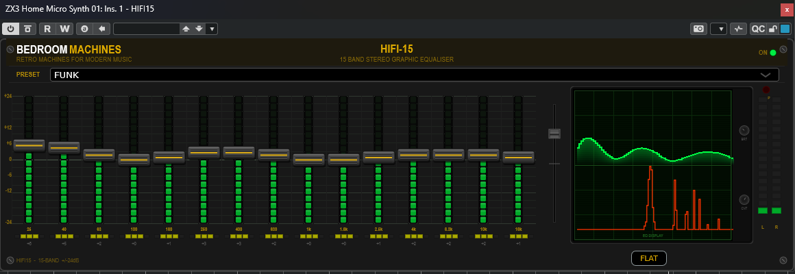Open the dropdown next to camera icon

[x=718, y=29]
